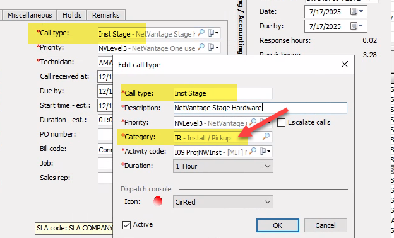Click the Duration - est. field

(x=105, y=120)
